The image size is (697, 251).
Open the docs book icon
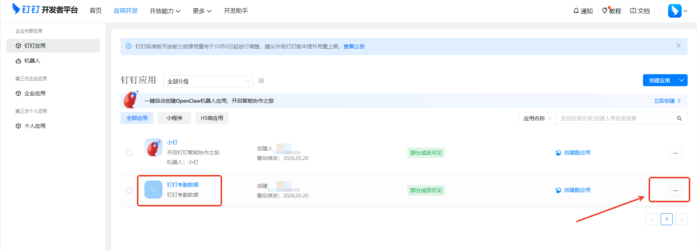(633, 11)
